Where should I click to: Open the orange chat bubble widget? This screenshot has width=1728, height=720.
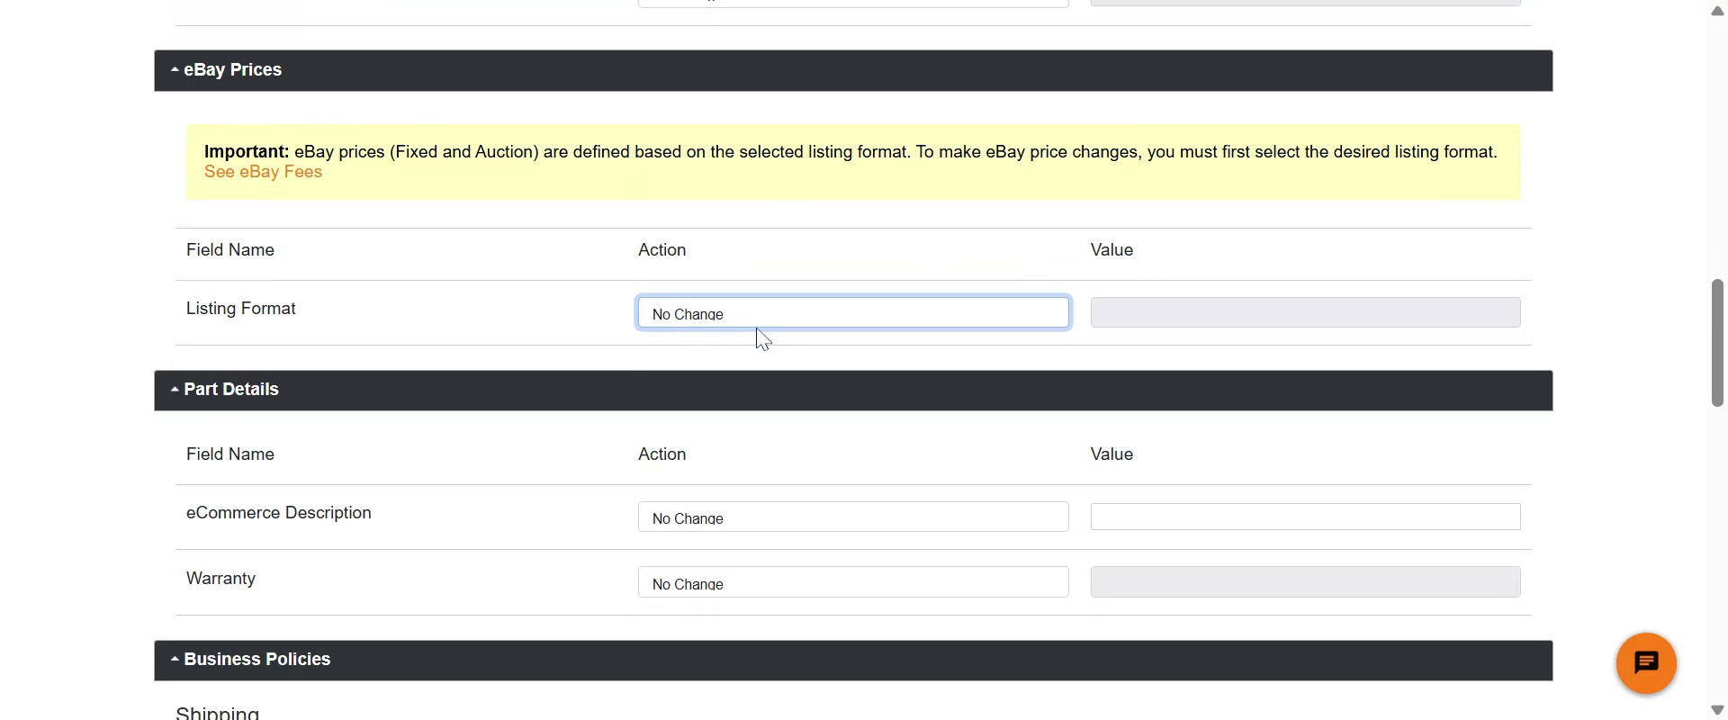1645,663
